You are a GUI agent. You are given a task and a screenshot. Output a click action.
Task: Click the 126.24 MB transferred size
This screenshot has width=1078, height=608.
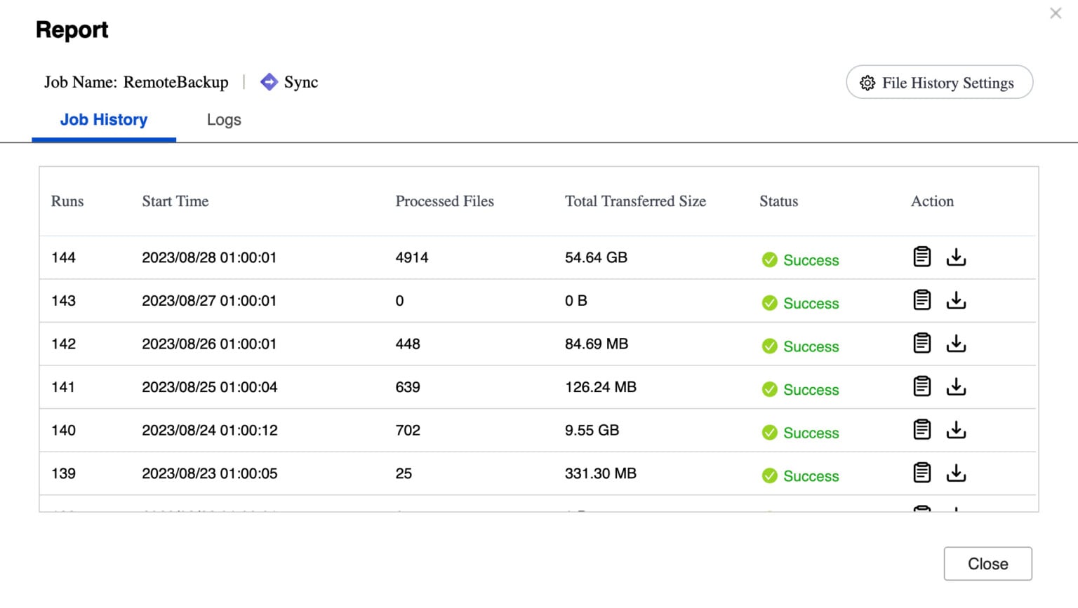point(601,387)
